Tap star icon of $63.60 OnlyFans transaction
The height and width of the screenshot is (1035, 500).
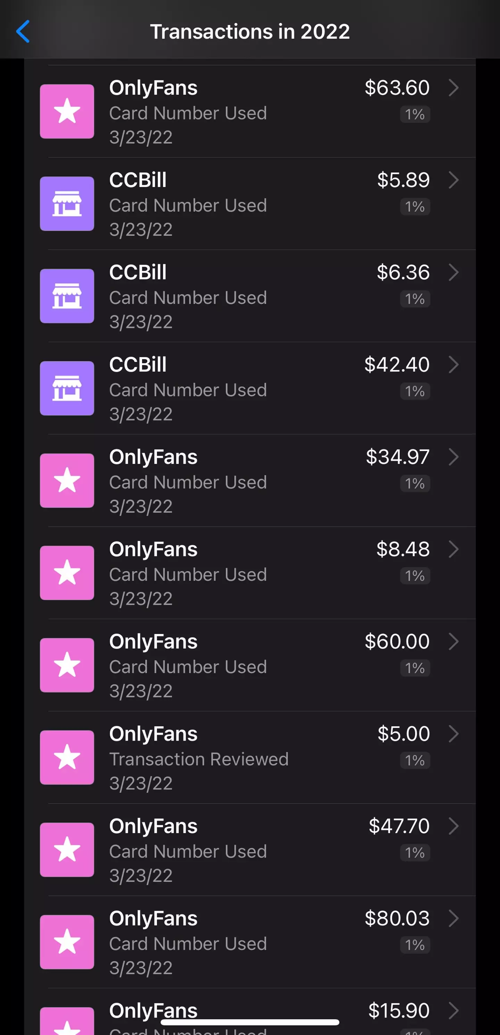[x=67, y=111]
